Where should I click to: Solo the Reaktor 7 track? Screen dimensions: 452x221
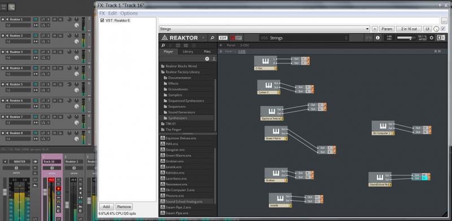pos(60,117)
